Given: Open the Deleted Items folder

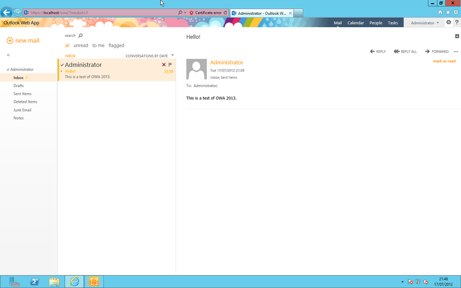Looking at the screenshot, I should coord(25,102).
